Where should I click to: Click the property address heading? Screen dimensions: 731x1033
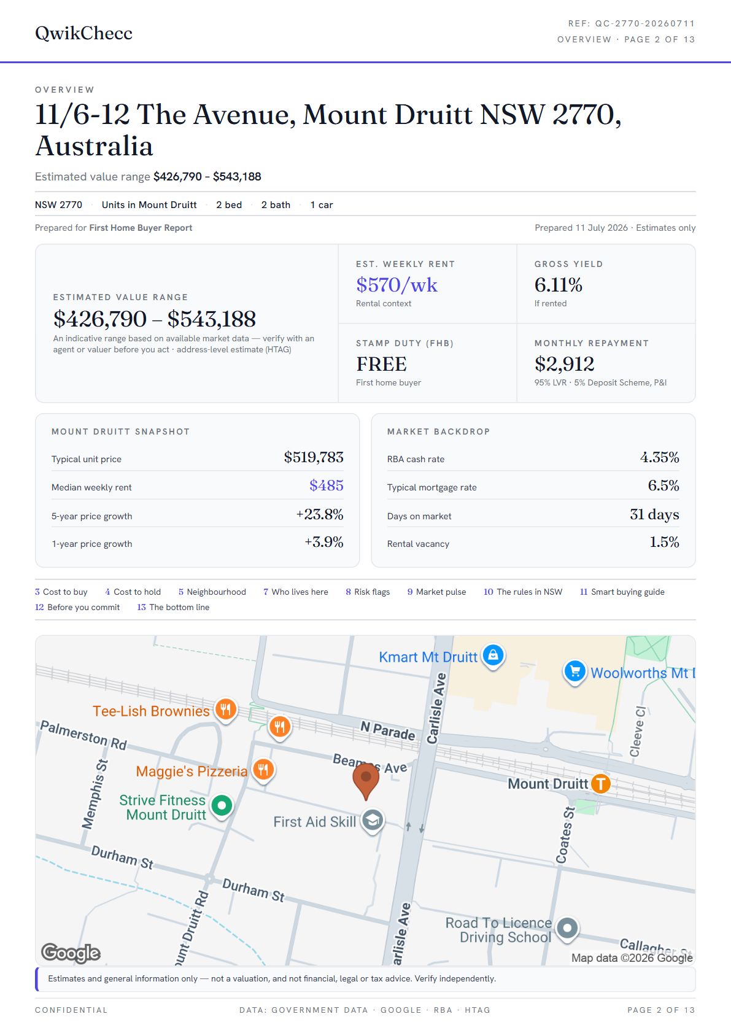click(328, 130)
